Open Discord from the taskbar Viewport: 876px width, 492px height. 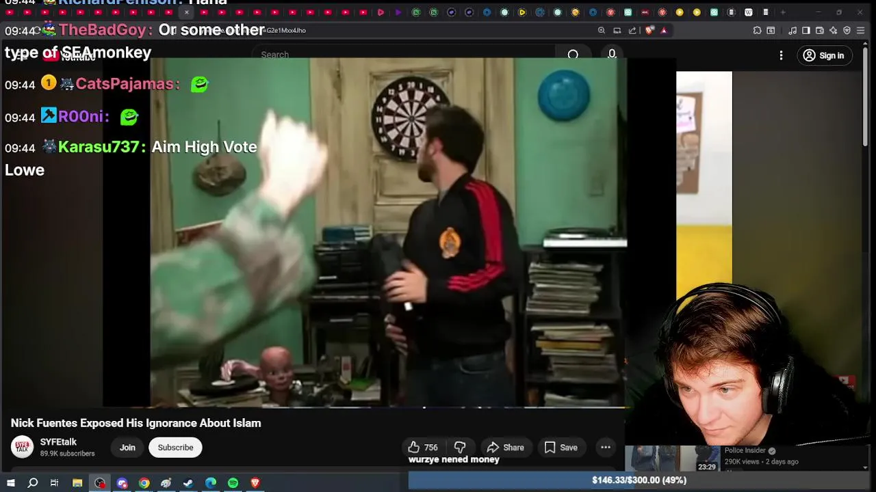123,483
